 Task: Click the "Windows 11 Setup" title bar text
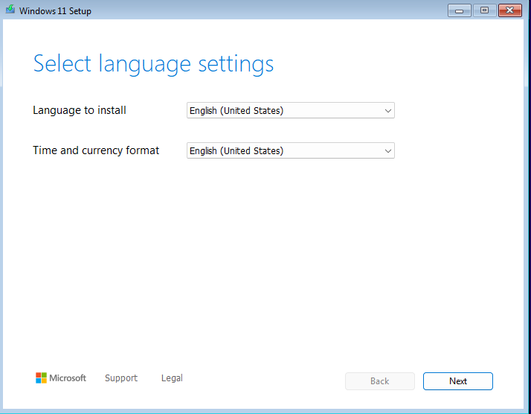[55, 11]
